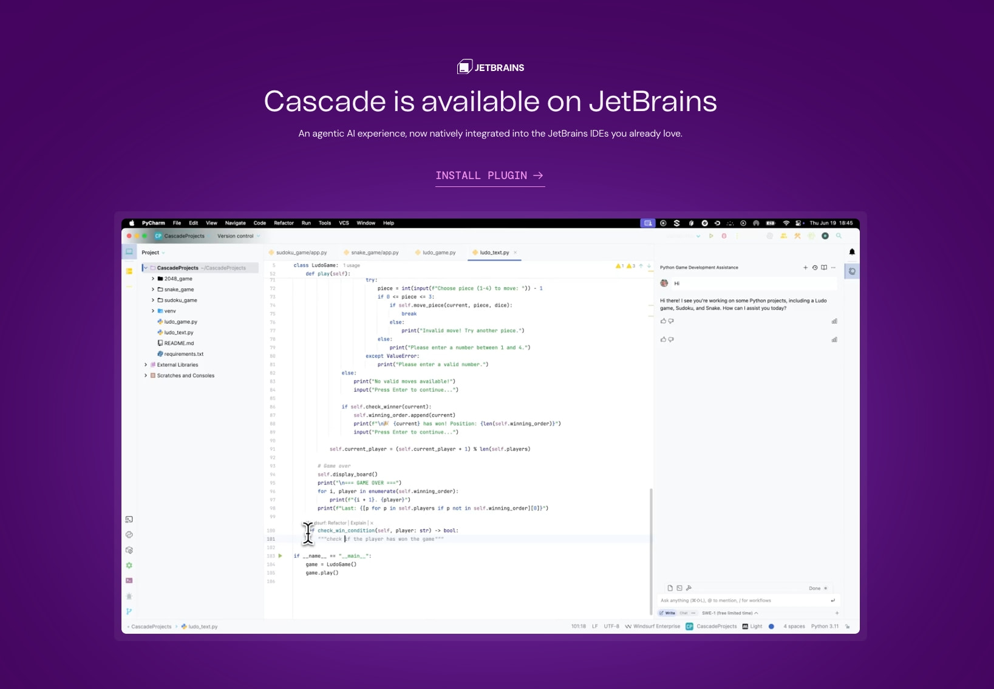Image resolution: width=994 pixels, height=689 pixels.
Task: Open Search Everywhere magnifier icon
Action: [x=839, y=236]
